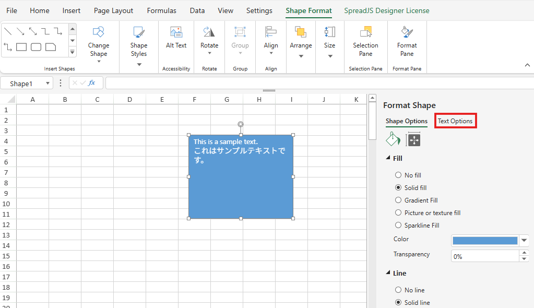Select the rectangle shape

tap(21, 47)
